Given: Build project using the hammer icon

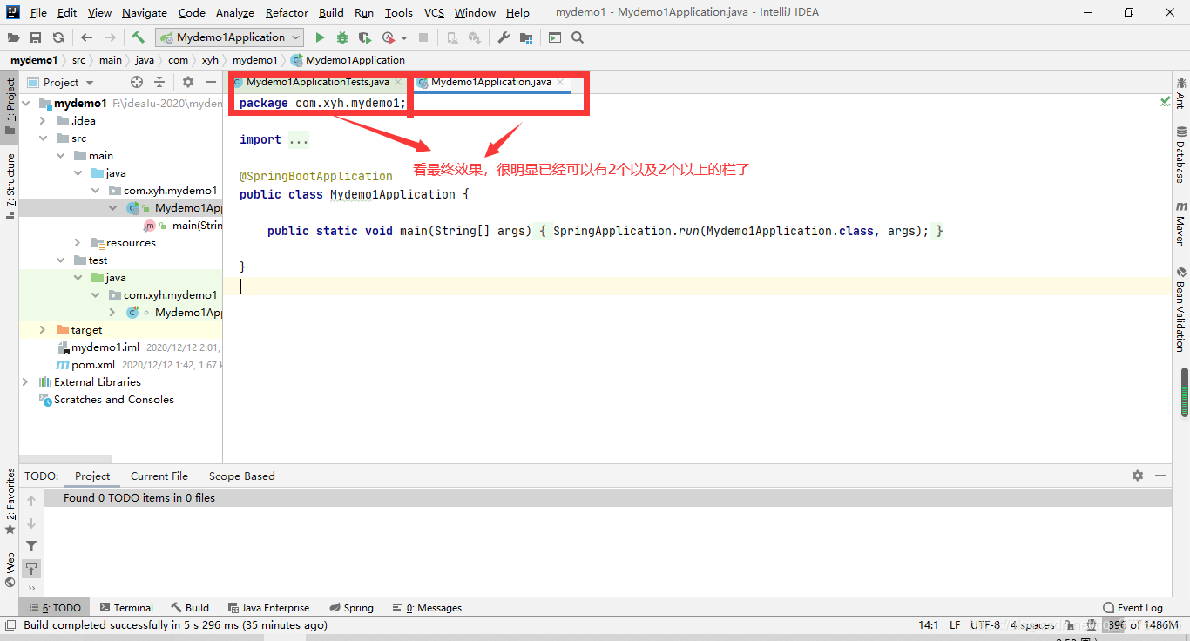Looking at the screenshot, I should [x=139, y=37].
